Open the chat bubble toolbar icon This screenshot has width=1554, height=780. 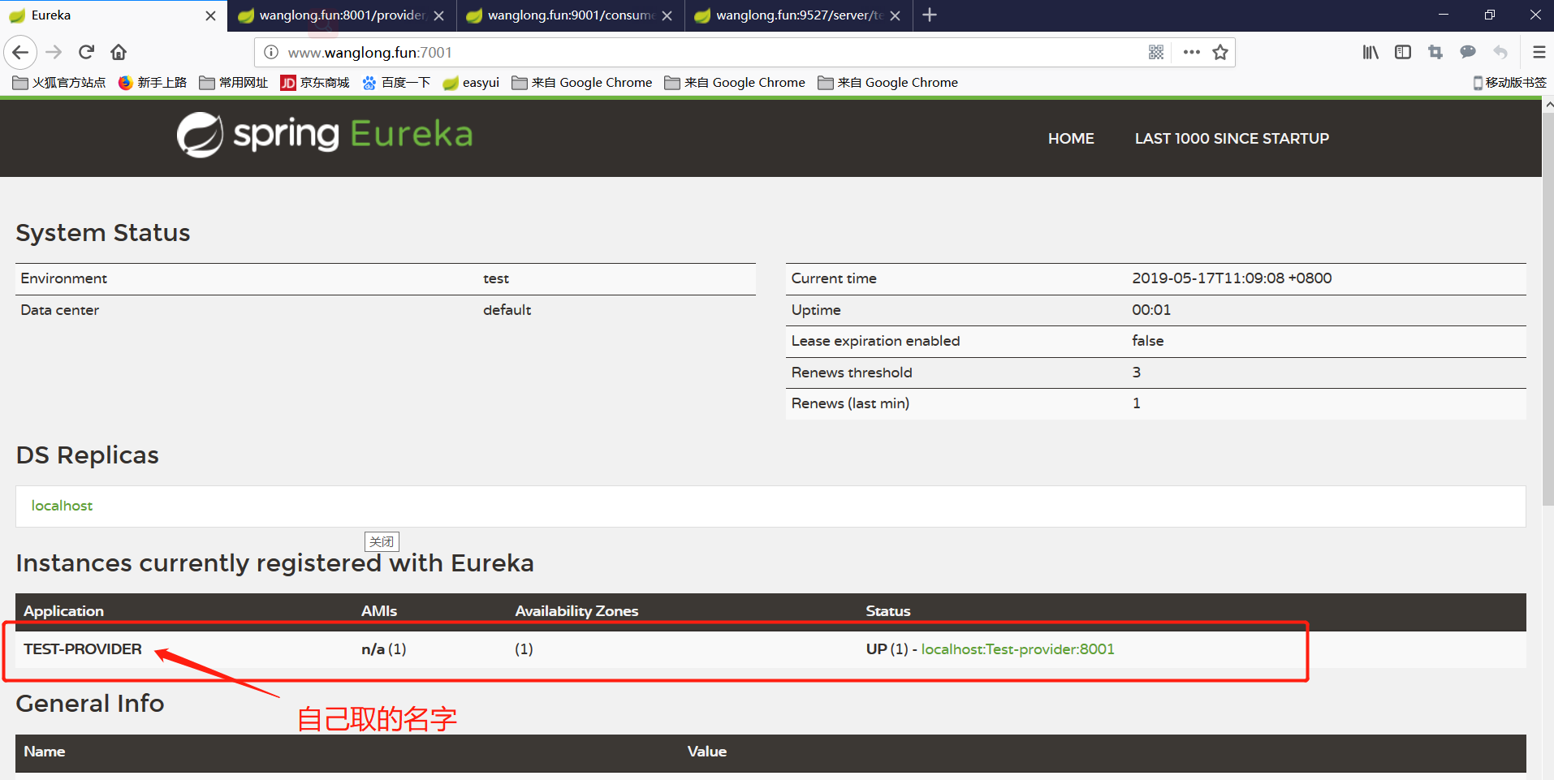1468,53
